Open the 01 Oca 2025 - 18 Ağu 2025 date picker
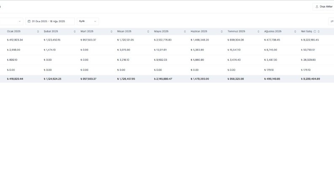 coord(50,21)
